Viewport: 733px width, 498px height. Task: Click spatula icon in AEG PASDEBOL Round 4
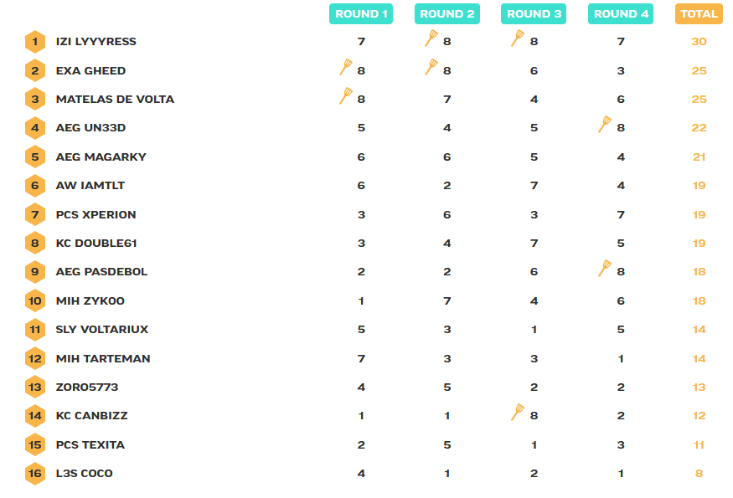(x=605, y=269)
